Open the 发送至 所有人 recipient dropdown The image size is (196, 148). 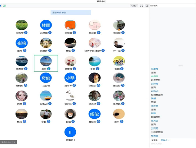pyautogui.click(x=165, y=140)
